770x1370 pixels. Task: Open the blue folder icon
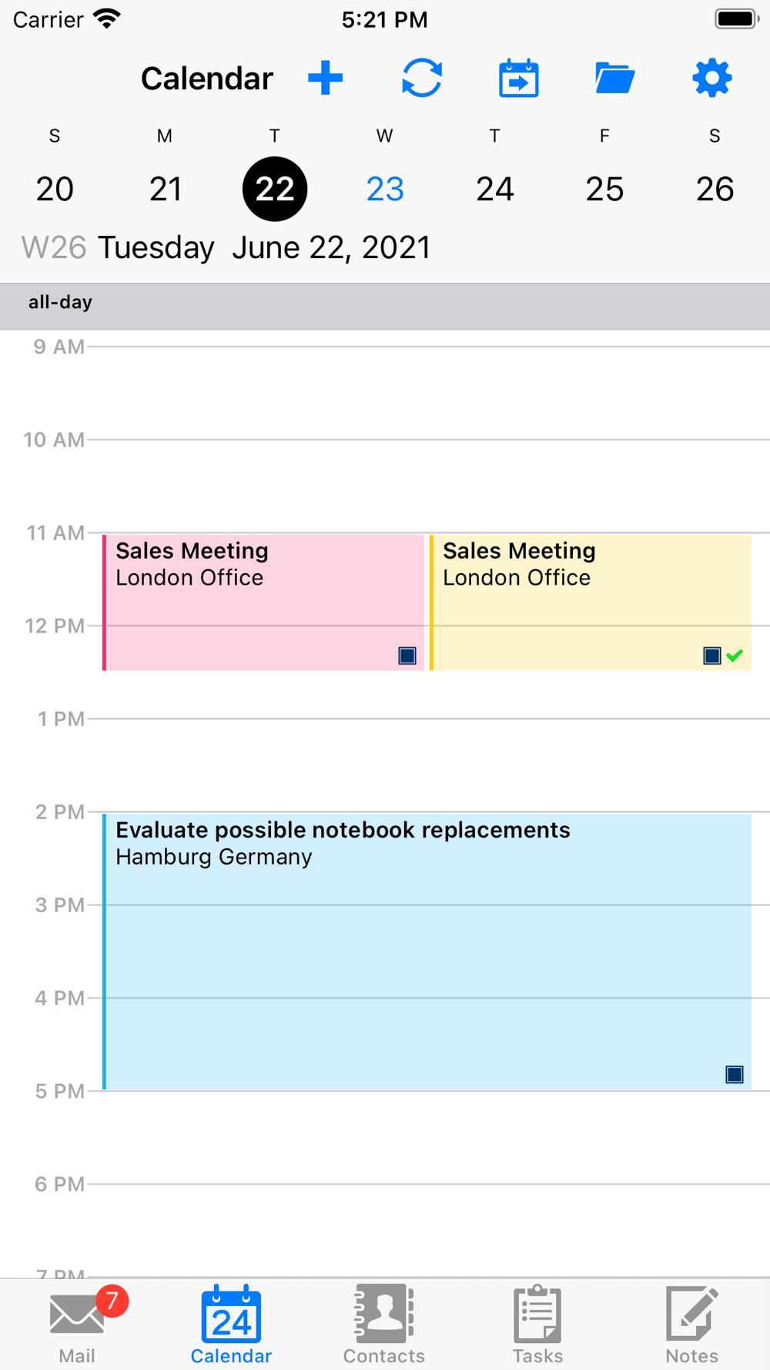[614, 79]
